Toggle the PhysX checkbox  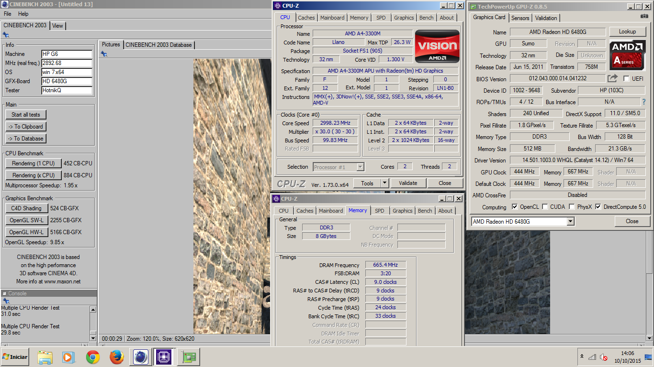572,207
